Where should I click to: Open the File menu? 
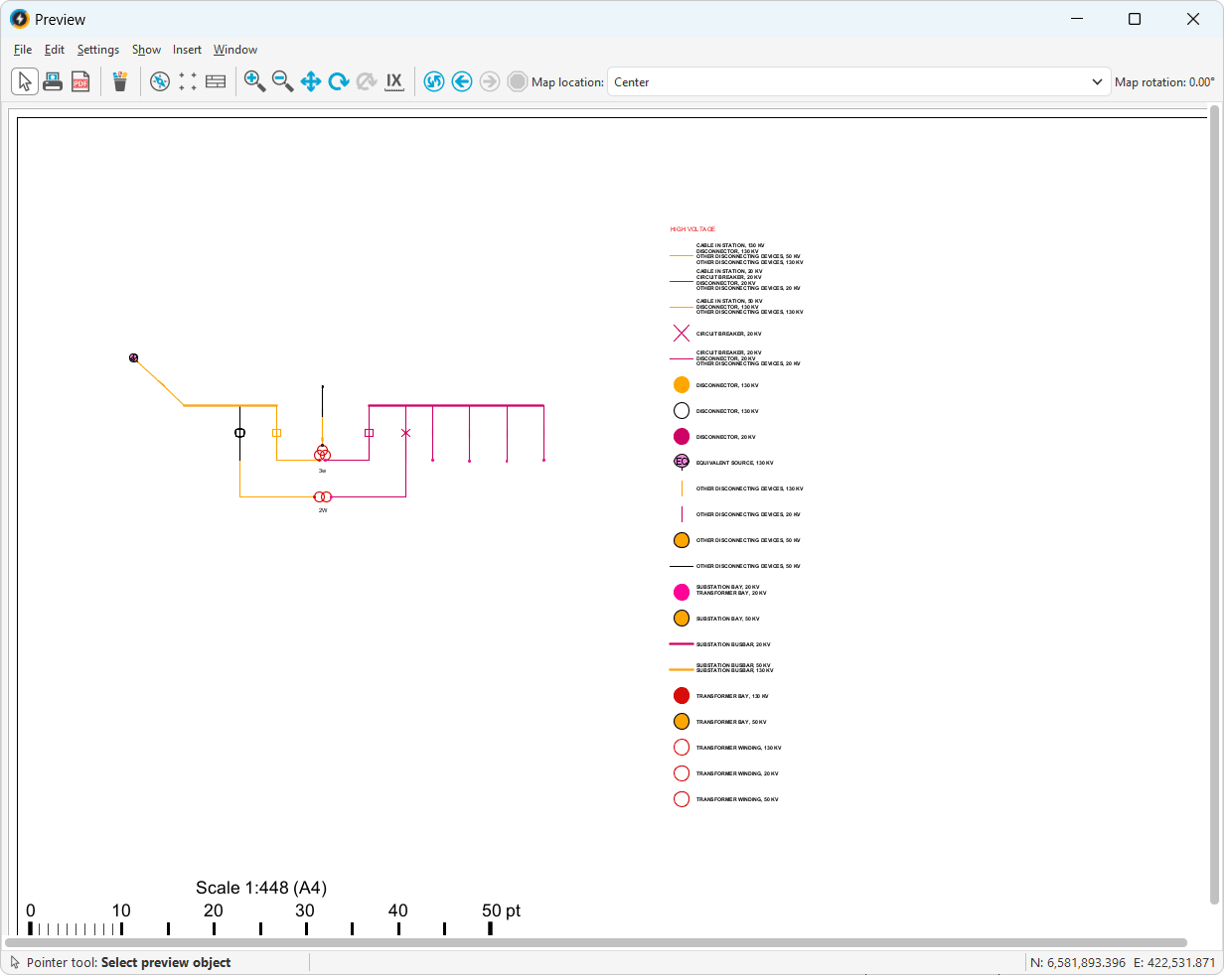tap(23, 50)
